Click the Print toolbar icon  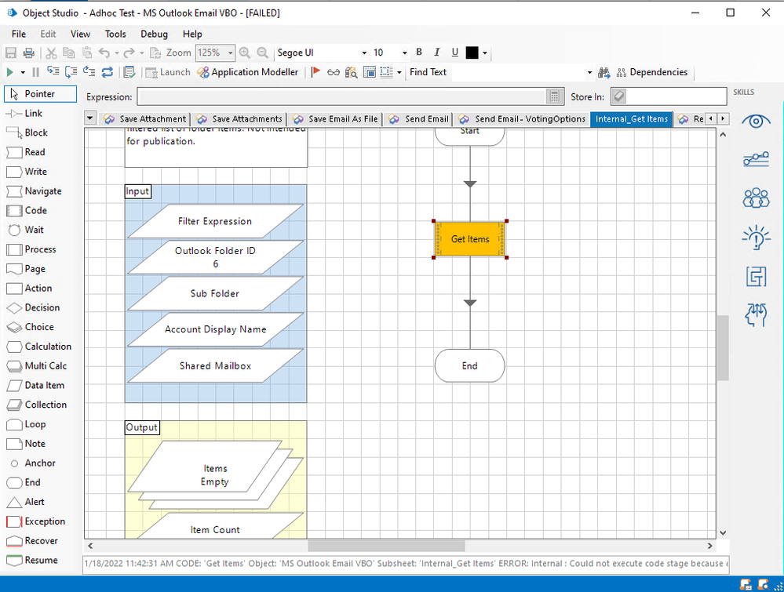(29, 53)
